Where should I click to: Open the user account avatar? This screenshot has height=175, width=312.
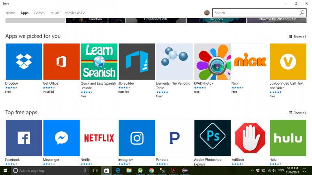tap(207, 13)
